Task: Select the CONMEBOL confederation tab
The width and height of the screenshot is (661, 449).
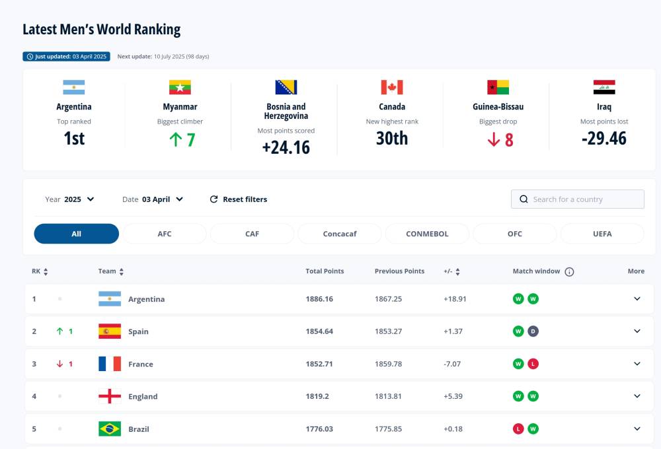Action: (x=427, y=234)
